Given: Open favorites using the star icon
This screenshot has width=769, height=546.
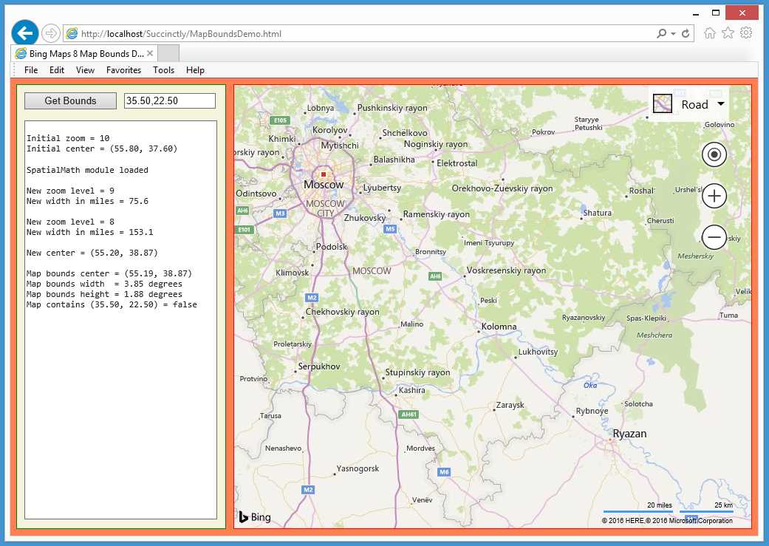Looking at the screenshot, I should click(727, 33).
